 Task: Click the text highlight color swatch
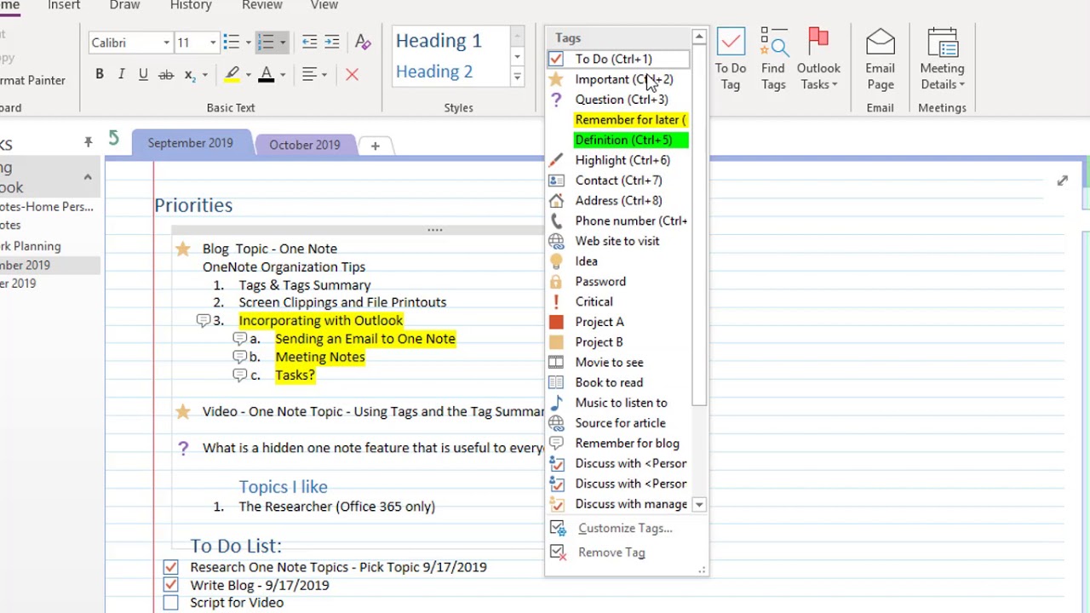[x=232, y=75]
